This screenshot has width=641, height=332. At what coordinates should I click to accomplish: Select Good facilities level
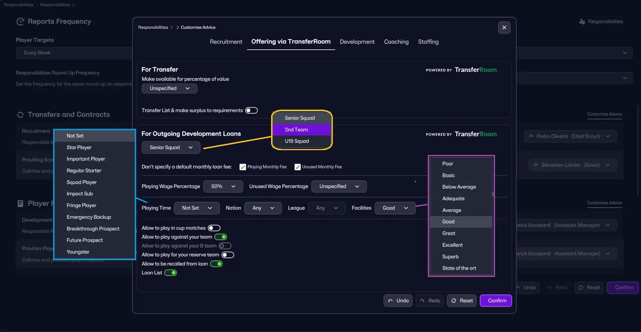click(x=461, y=222)
